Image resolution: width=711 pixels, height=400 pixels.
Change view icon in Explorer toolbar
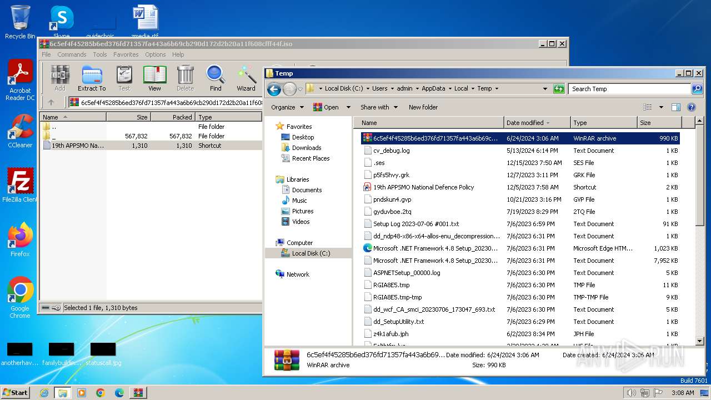coord(648,107)
